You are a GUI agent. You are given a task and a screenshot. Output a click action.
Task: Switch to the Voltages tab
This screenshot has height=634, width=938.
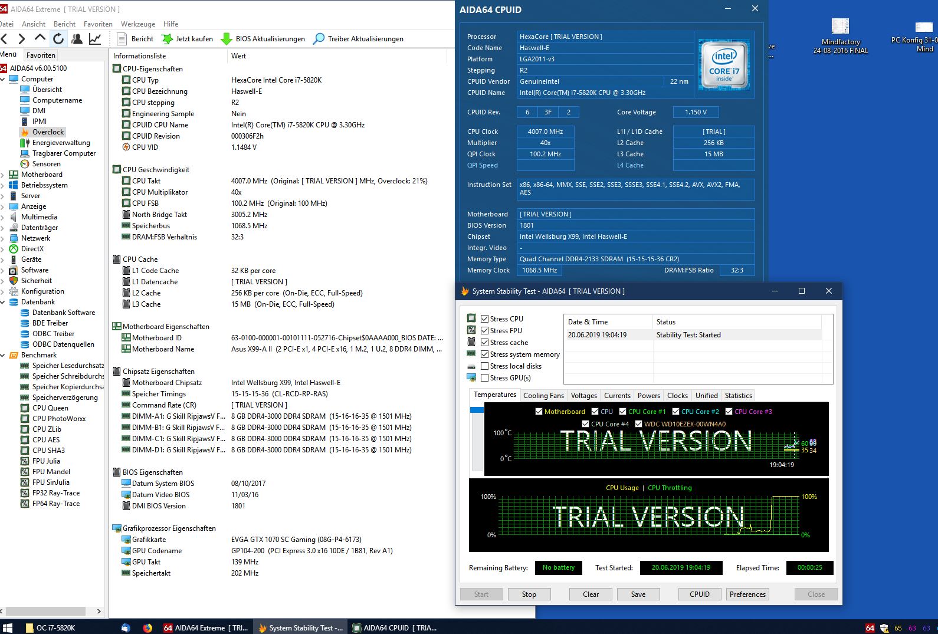pyautogui.click(x=583, y=395)
